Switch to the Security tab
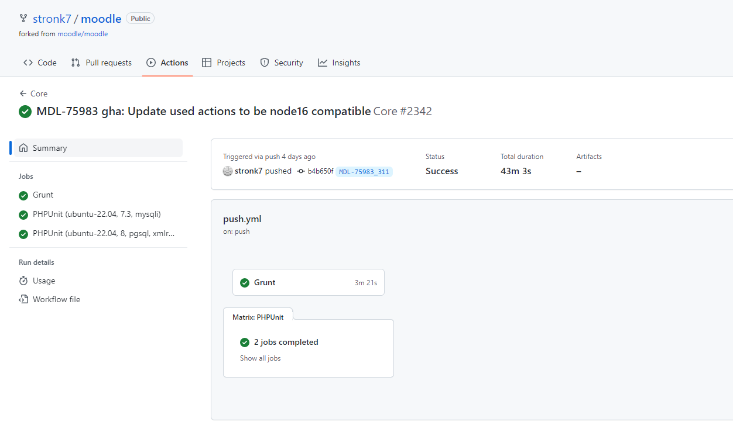Image resolution: width=733 pixels, height=429 pixels. (x=282, y=63)
